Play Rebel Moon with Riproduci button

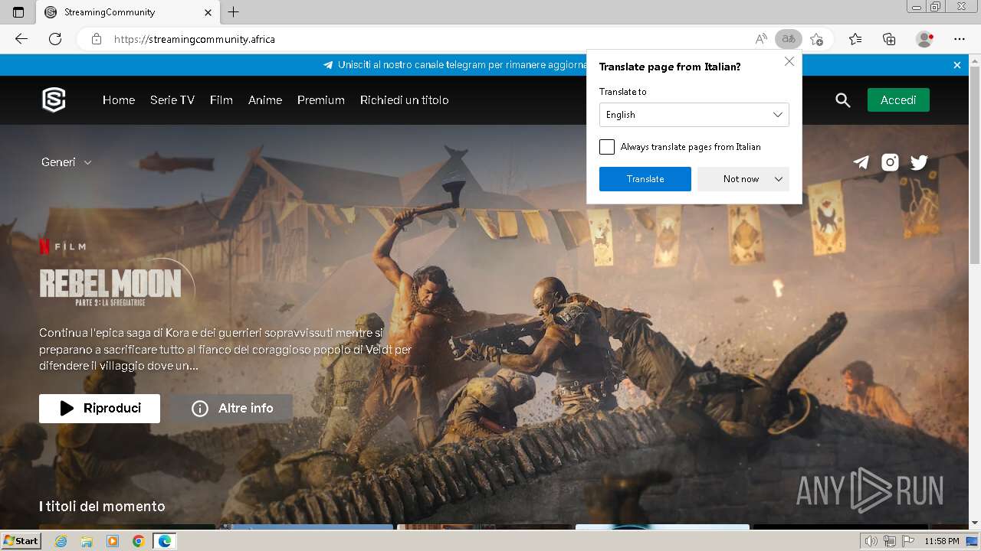click(x=100, y=409)
